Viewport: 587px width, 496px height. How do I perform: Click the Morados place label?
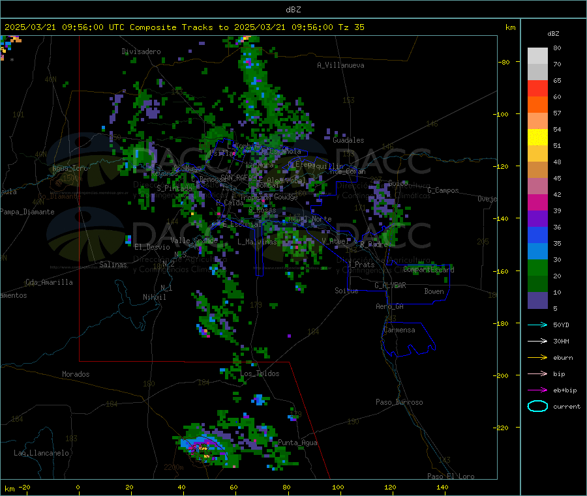76,374
